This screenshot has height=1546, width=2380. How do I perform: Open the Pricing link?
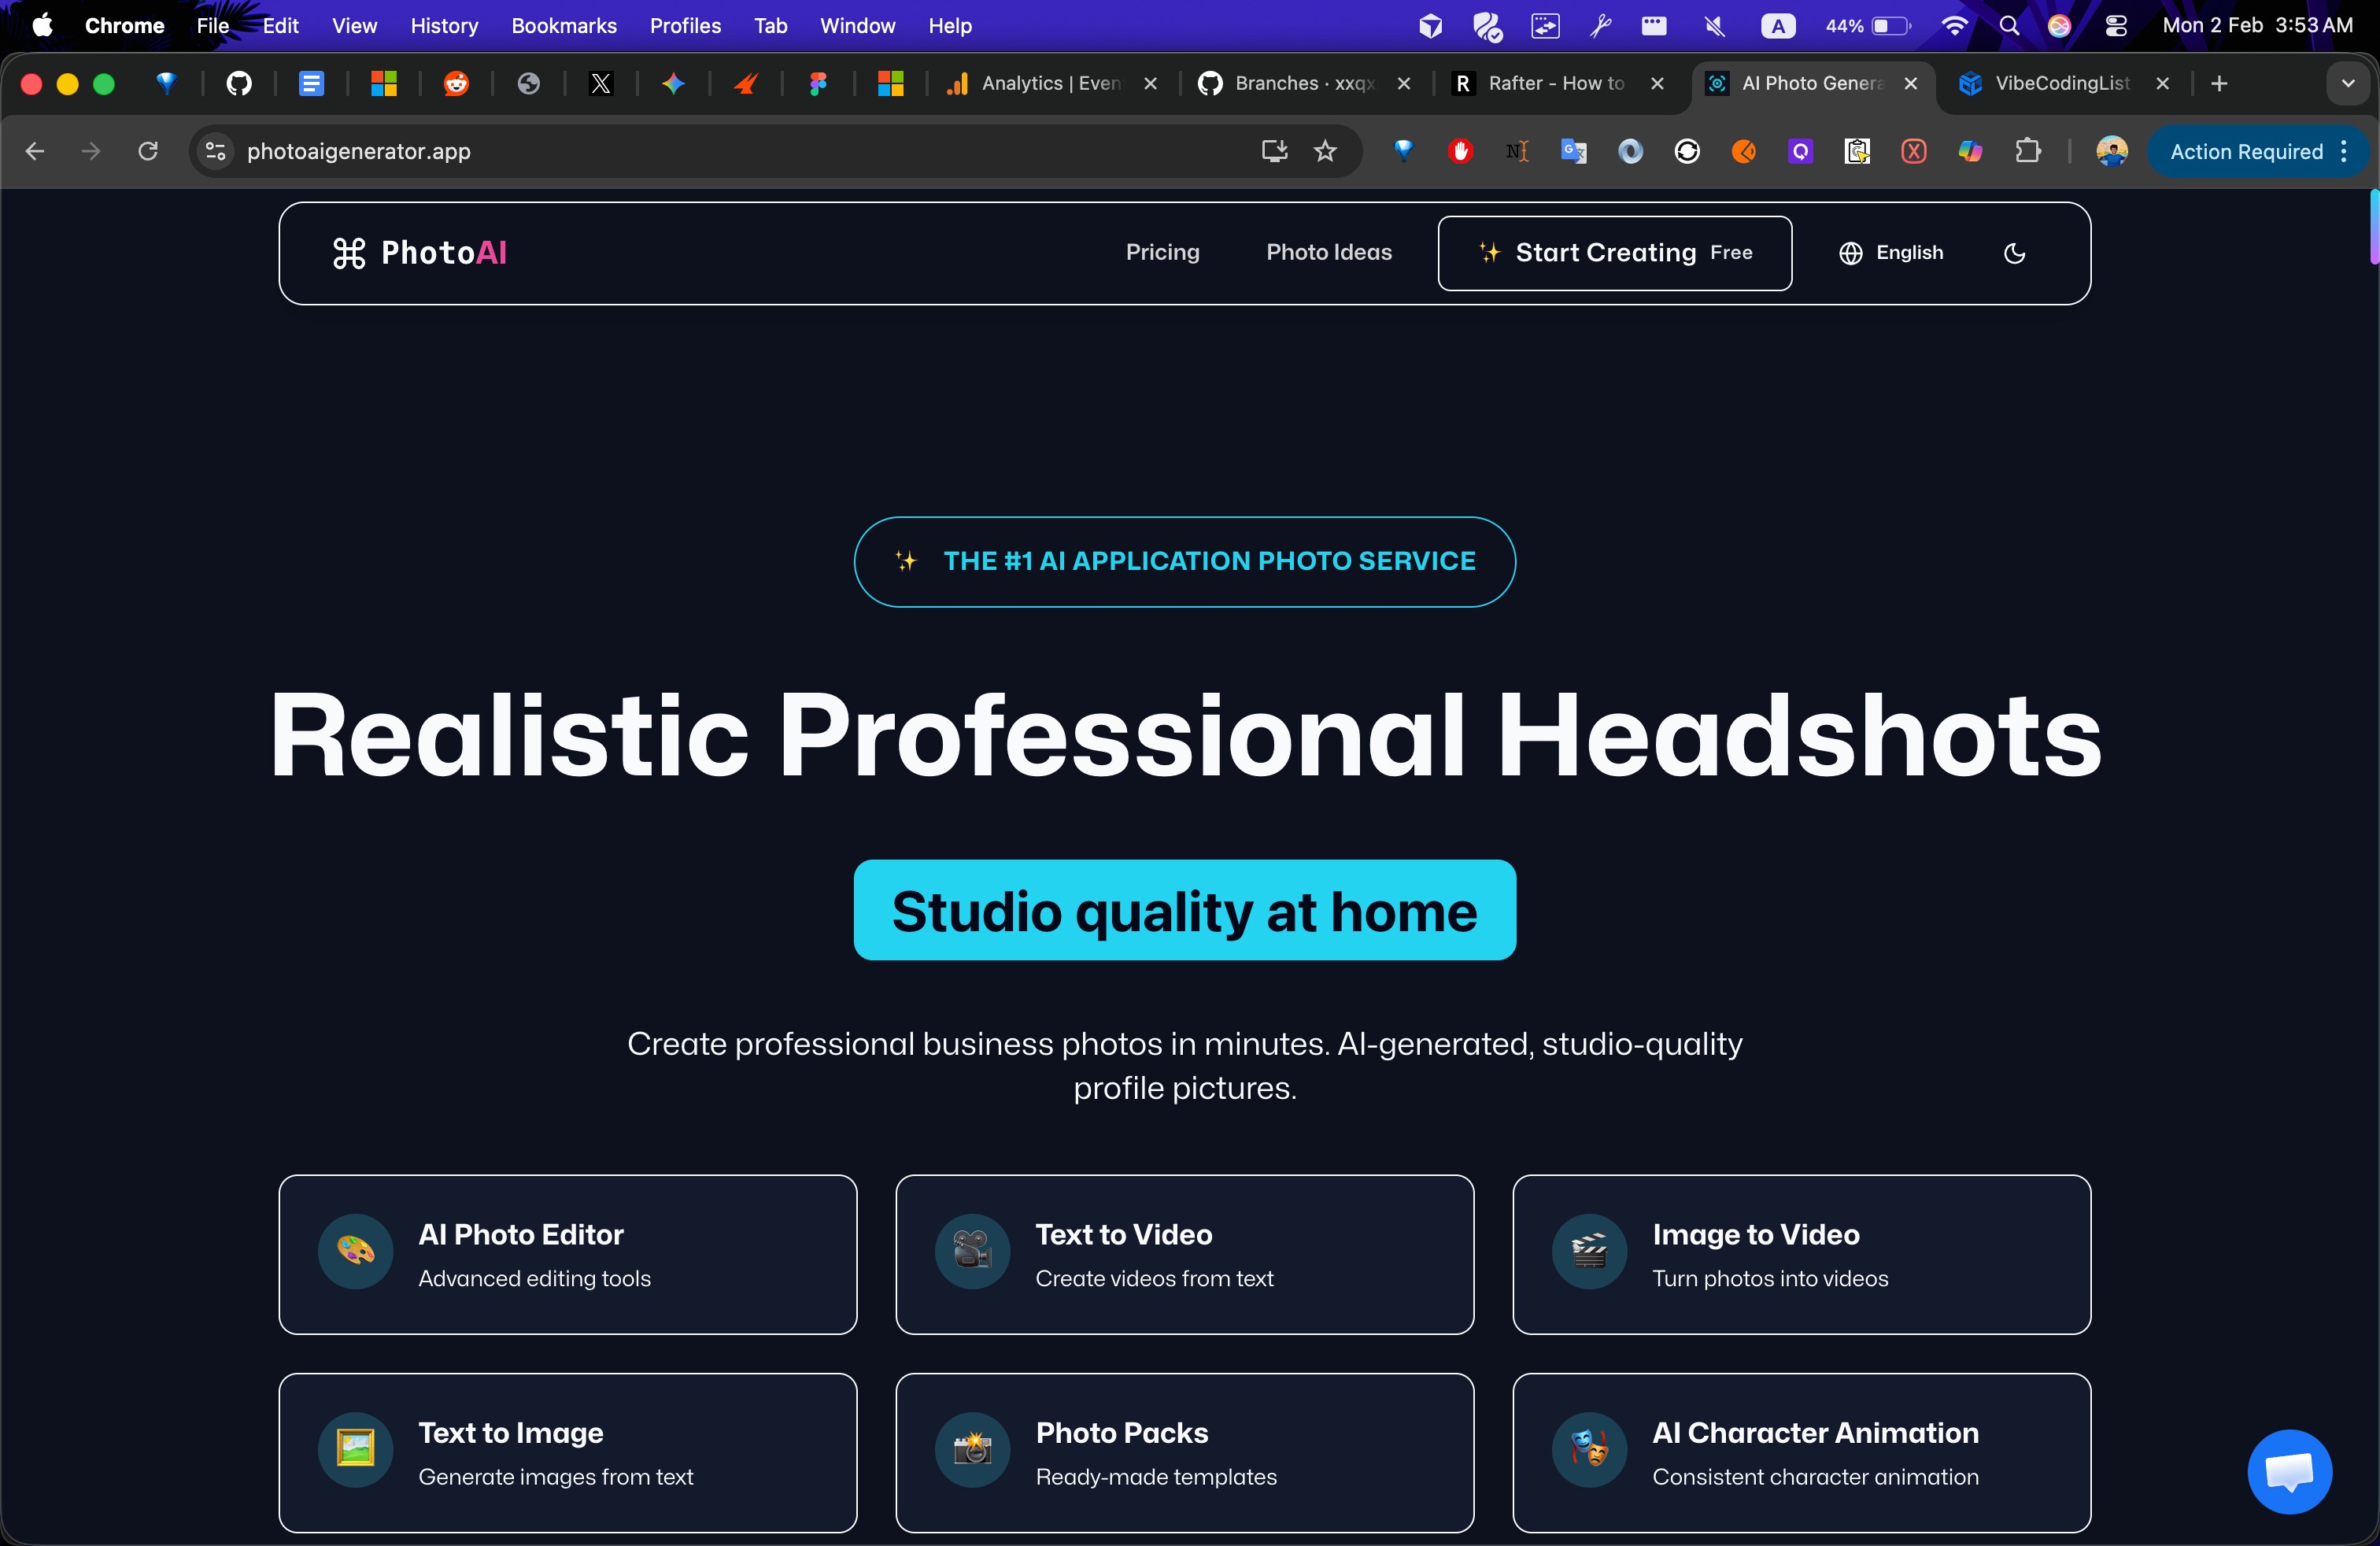[1162, 253]
